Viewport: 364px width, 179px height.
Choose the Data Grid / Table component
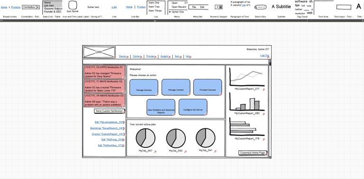[52, 9]
